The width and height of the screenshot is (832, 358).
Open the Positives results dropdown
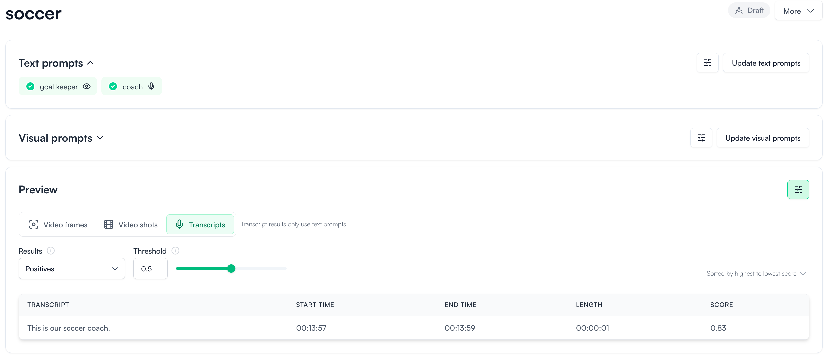pyautogui.click(x=72, y=269)
